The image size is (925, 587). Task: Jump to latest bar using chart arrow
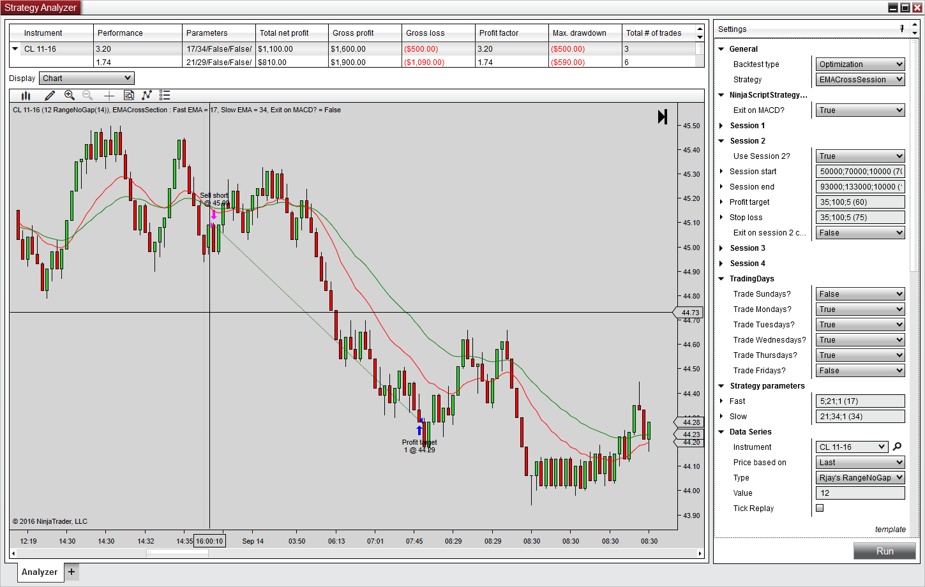[x=663, y=117]
